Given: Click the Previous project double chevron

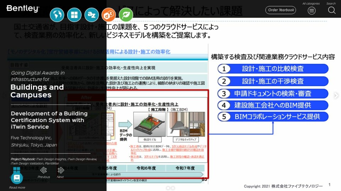Looking at the screenshot, I should 43,170.
